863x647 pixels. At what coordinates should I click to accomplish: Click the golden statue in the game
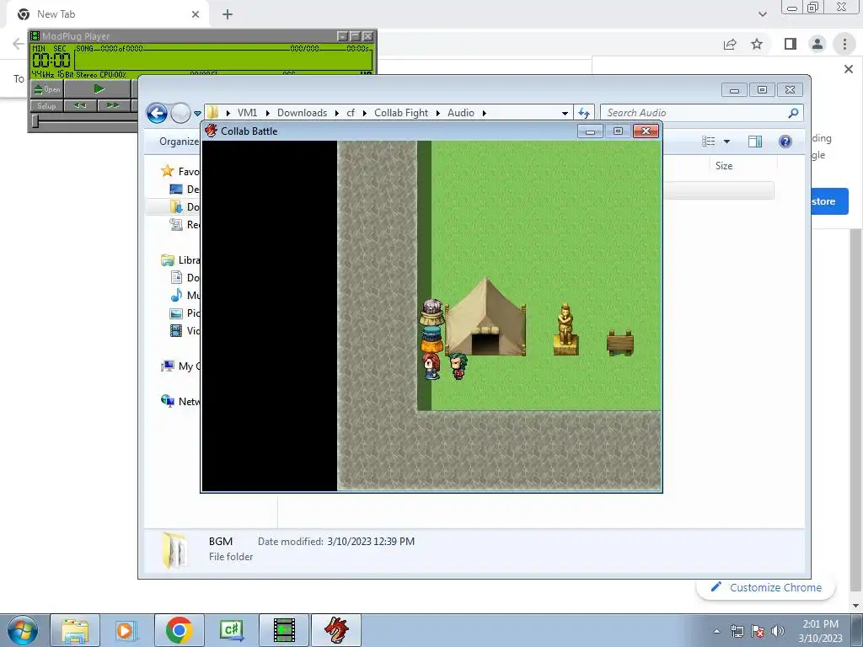pyautogui.click(x=566, y=329)
